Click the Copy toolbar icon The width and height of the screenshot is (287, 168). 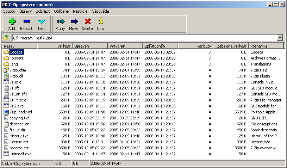61,21
